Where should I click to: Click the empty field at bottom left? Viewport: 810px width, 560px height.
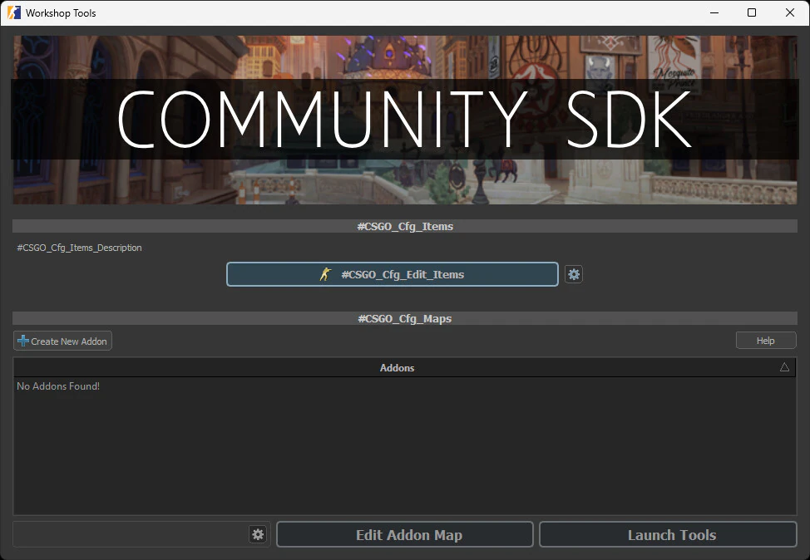coord(130,534)
